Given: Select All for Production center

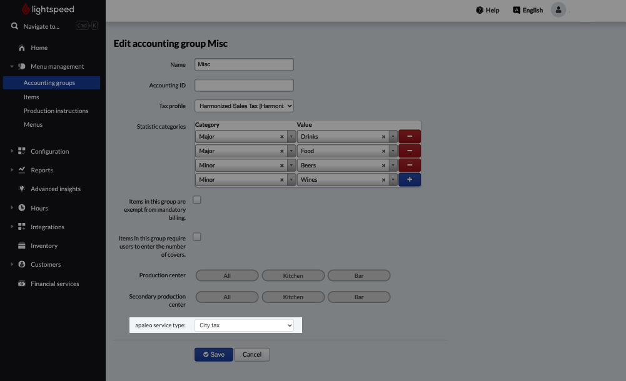Looking at the screenshot, I should pyautogui.click(x=227, y=275).
